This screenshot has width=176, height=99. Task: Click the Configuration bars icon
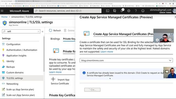(x=3, y=44)
